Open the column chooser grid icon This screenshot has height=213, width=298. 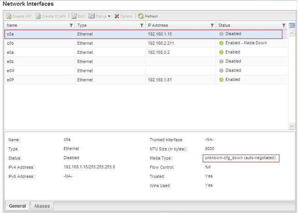point(292,25)
